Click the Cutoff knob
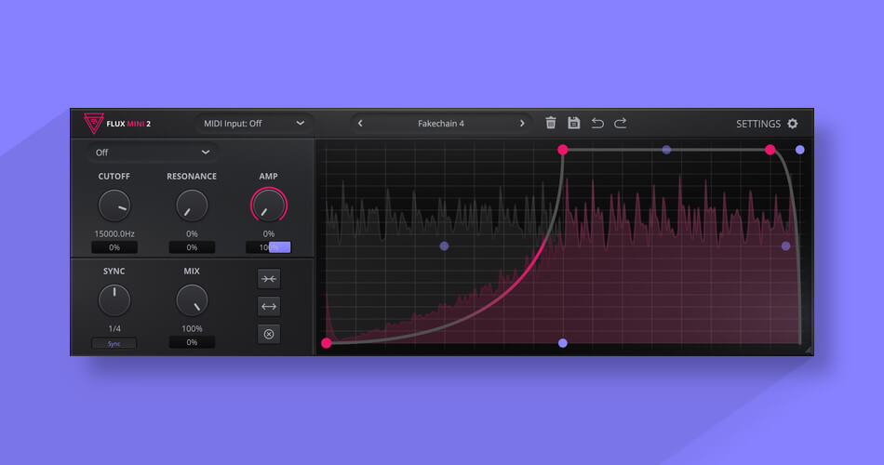This screenshot has height=465, width=884. (x=114, y=206)
